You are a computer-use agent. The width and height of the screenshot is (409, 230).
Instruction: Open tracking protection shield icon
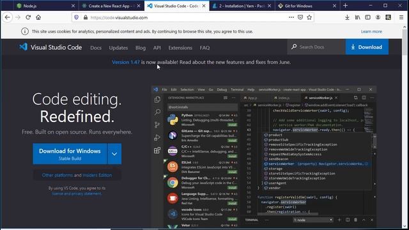76,17
